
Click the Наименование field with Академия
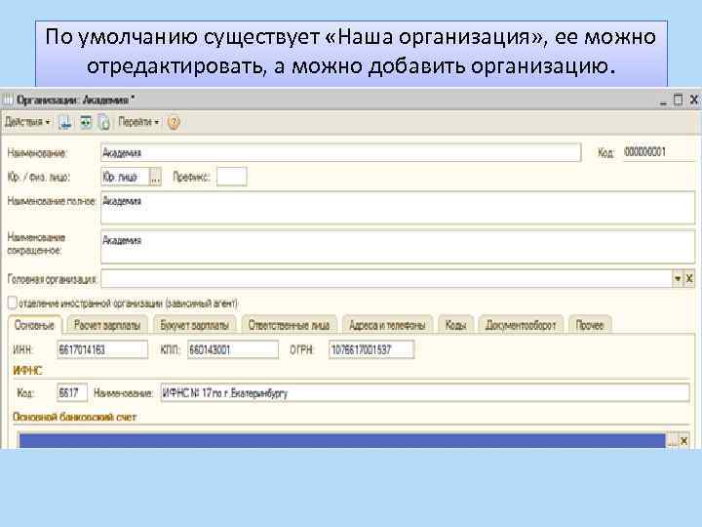coord(340,153)
